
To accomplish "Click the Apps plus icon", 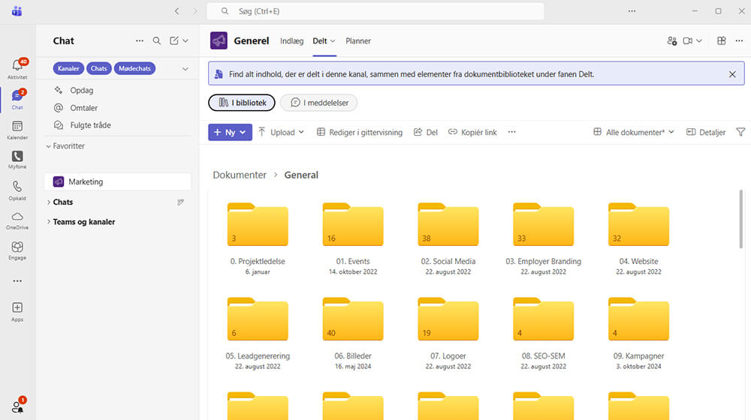I will (x=17, y=310).
